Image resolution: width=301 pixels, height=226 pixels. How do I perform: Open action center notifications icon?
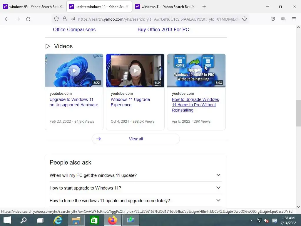(275, 221)
